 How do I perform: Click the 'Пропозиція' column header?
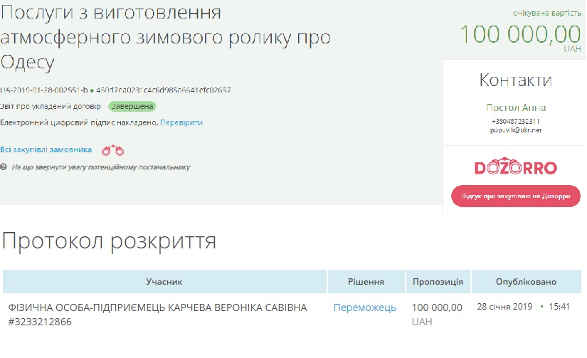(x=438, y=282)
